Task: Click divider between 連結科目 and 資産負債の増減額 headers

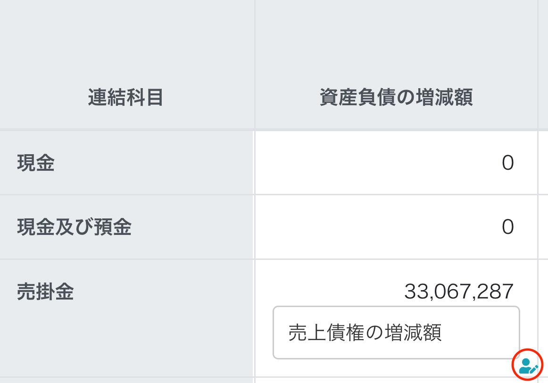Action: (255, 98)
